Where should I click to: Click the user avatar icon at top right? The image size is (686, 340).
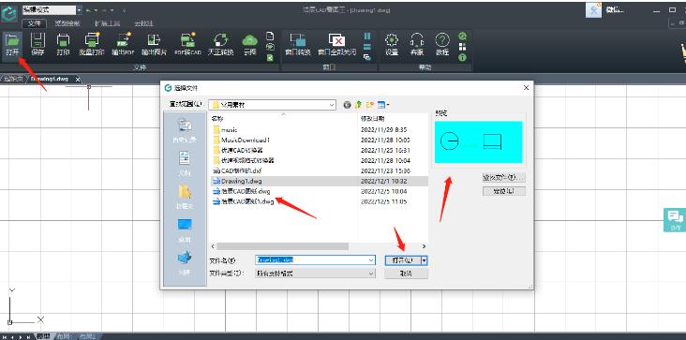pos(593,10)
